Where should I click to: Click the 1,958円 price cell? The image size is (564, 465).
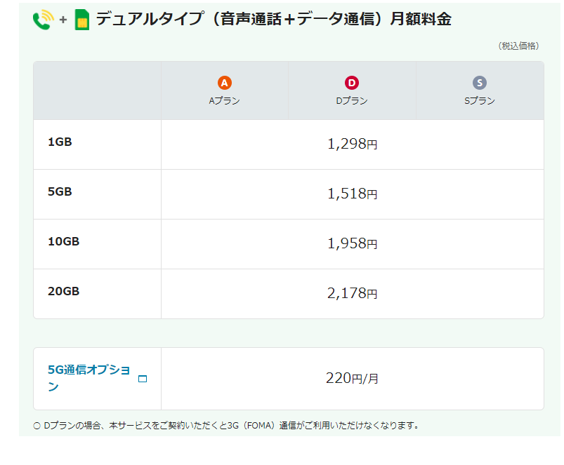pos(352,244)
